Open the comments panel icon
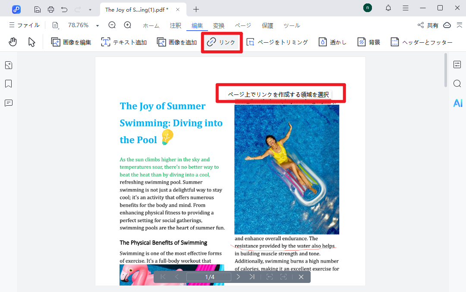The width and height of the screenshot is (466, 292). click(x=9, y=103)
